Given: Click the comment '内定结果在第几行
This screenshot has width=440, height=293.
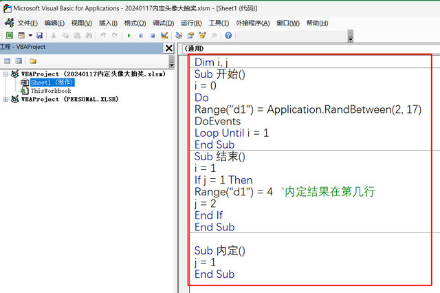Looking at the screenshot, I should pos(329,192).
